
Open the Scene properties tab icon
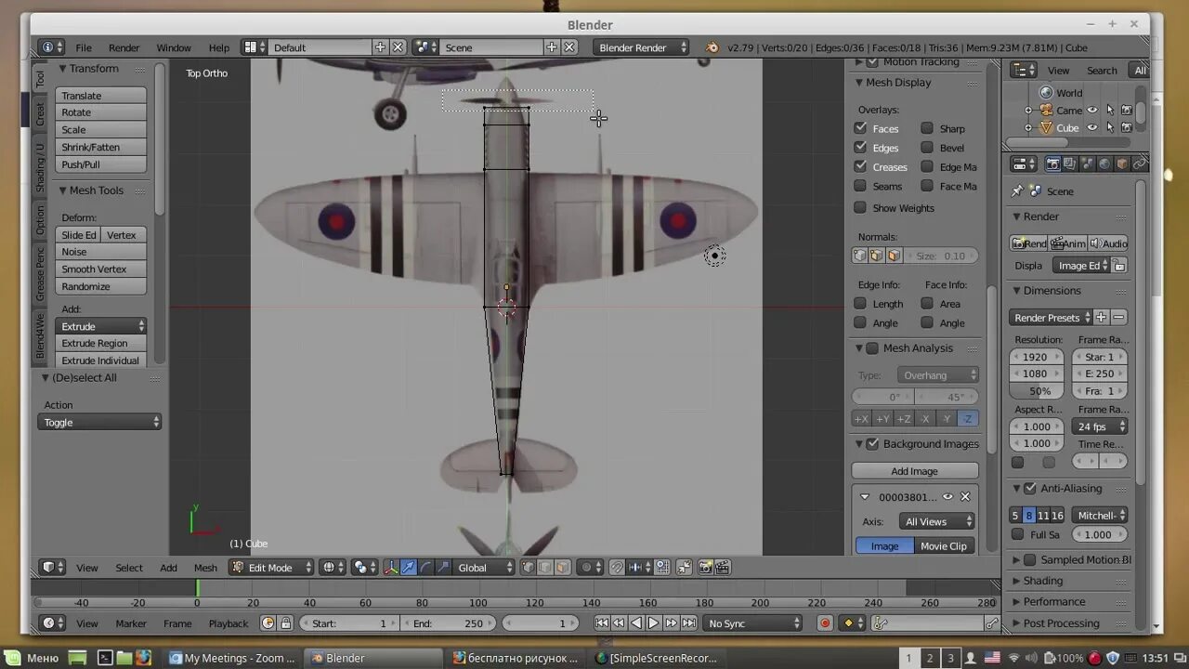click(1087, 164)
